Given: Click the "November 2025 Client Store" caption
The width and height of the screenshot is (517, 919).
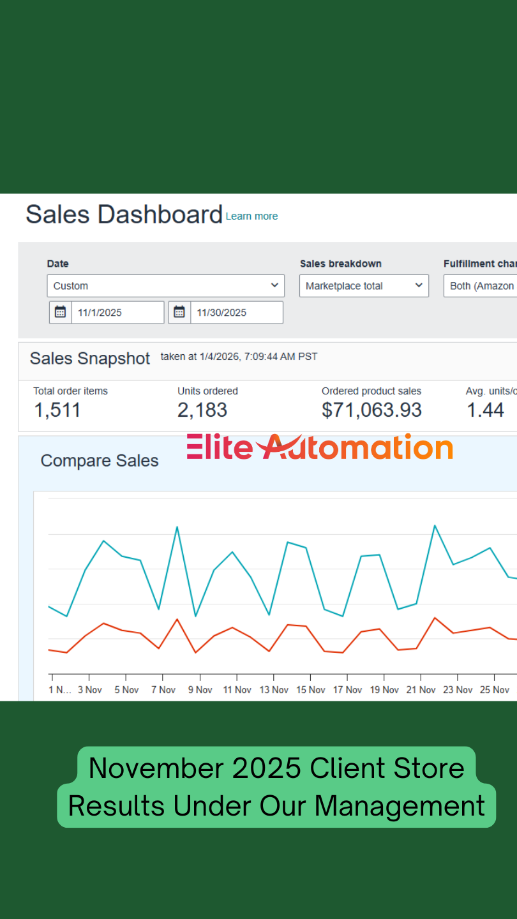Looking at the screenshot, I should 276,767.
